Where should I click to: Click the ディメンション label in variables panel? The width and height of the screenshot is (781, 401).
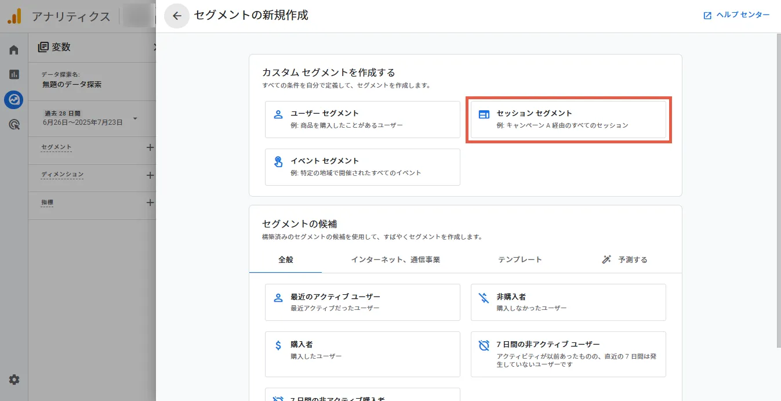(62, 175)
